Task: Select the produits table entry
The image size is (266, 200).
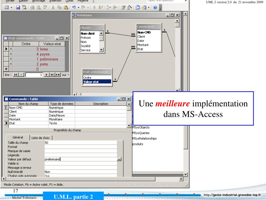Action: coord(138,144)
